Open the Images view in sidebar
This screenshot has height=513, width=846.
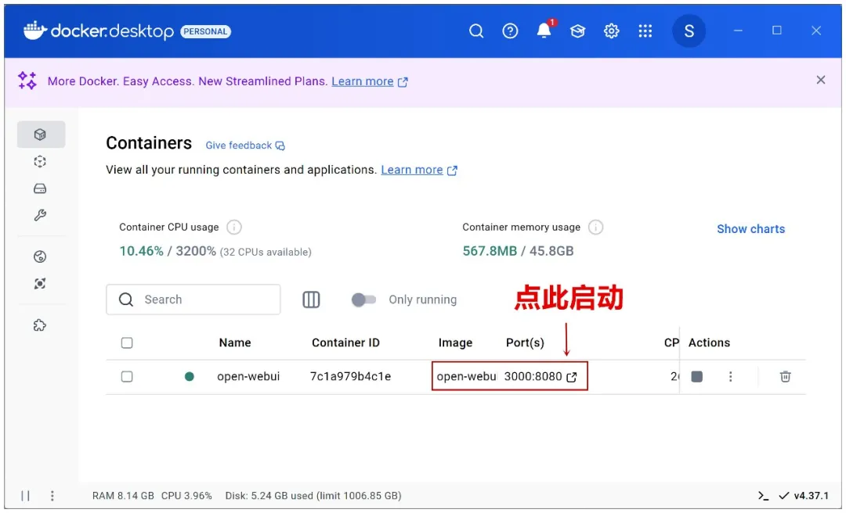point(40,162)
